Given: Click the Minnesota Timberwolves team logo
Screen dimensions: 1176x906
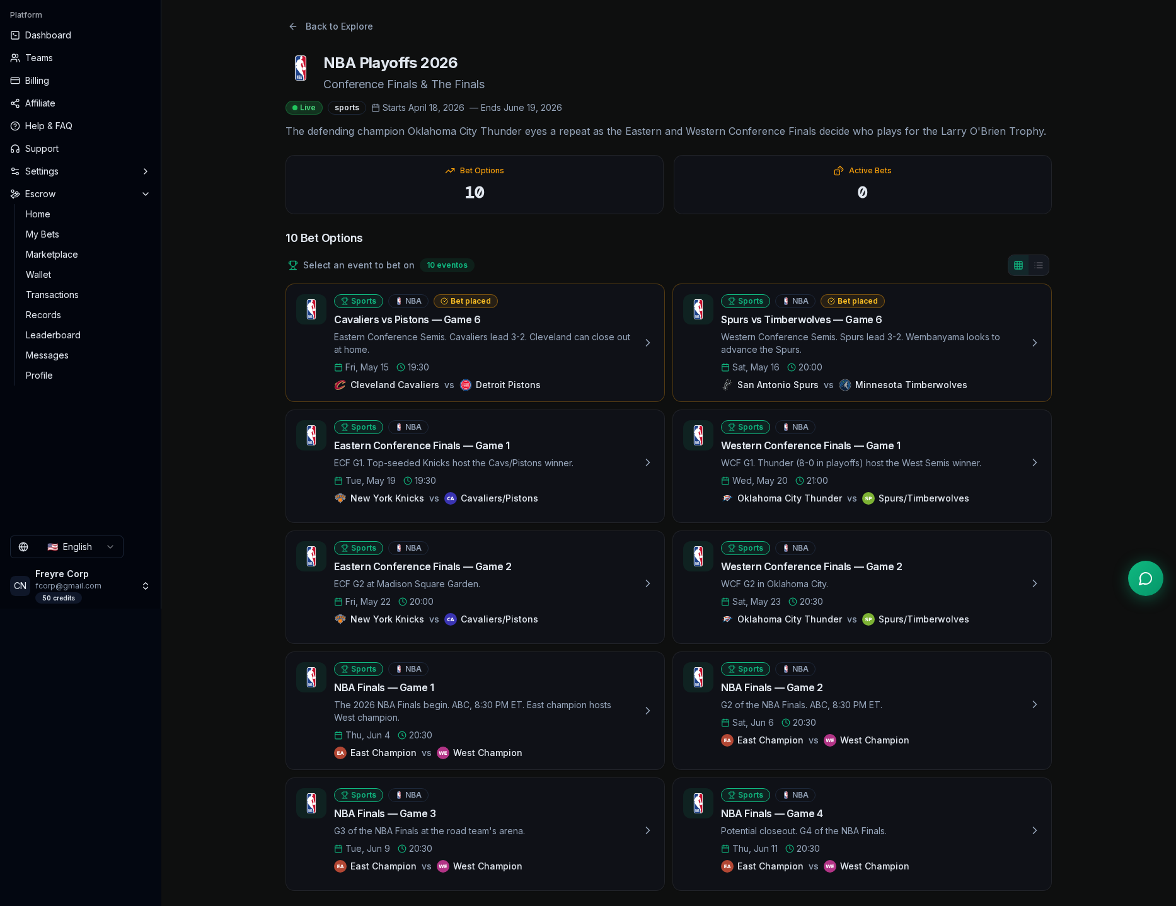Looking at the screenshot, I should click(x=845, y=385).
